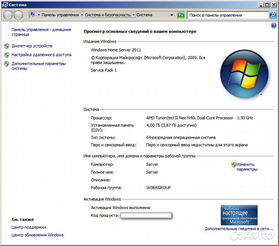Close the Система window

pyautogui.click(x=274, y=5)
